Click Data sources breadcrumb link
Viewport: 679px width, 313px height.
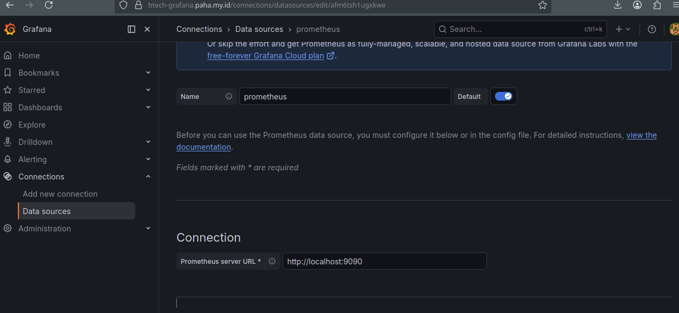tap(259, 29)
